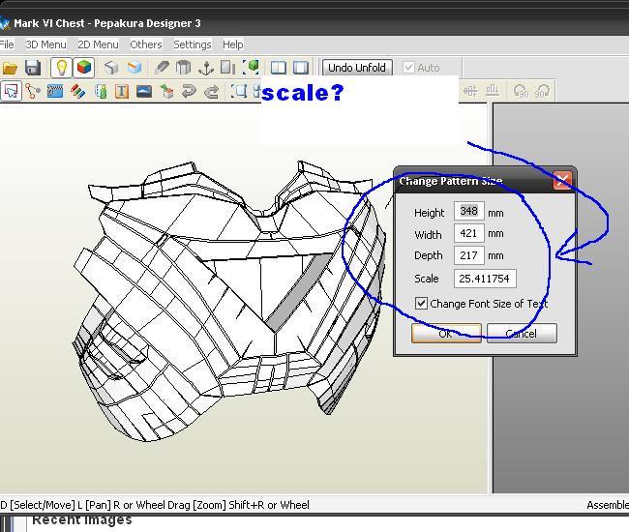Click the split two-pane window layout icon

point(279,68)
